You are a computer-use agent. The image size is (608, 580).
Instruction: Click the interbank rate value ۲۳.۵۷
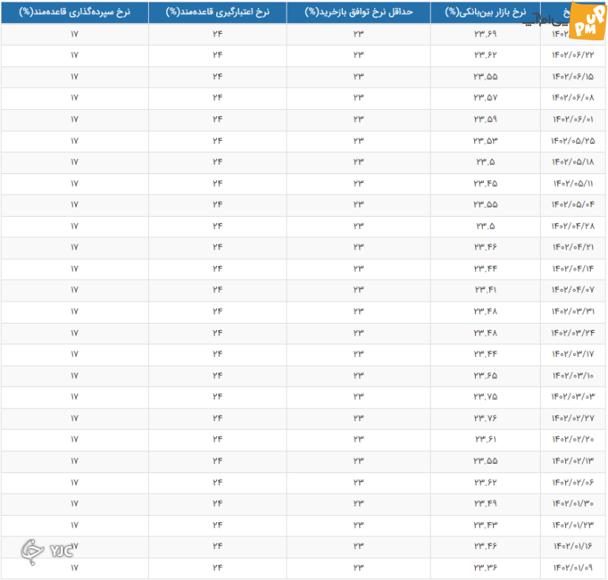485,97
